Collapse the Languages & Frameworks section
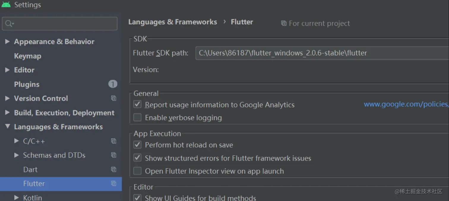 (7, 127)
